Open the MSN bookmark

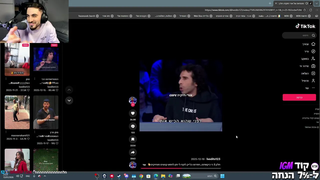[x=288, y=16]
